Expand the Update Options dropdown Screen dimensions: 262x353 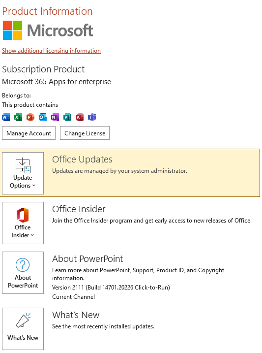23,173
